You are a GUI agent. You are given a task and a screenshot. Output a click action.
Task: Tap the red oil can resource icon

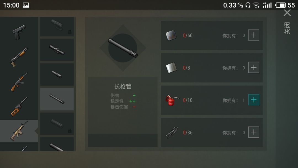tap(172, 100)
